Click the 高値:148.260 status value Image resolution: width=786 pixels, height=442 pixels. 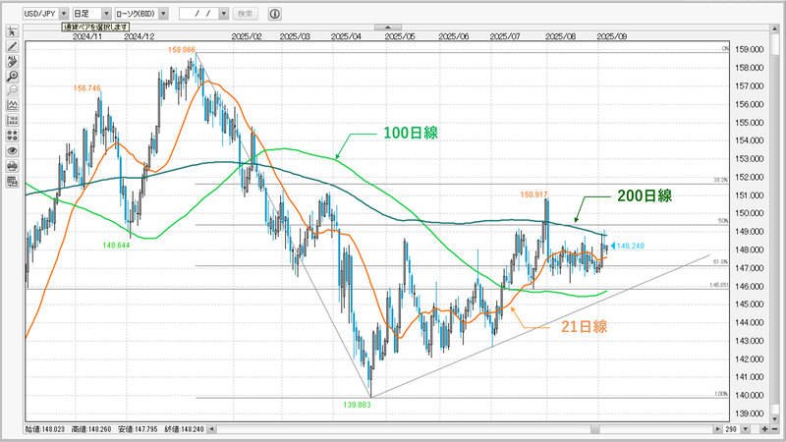tap(90, 429)
